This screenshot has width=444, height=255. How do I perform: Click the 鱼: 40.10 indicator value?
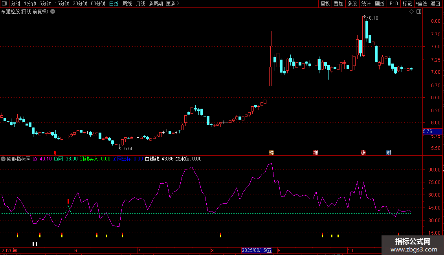point(42,159)
